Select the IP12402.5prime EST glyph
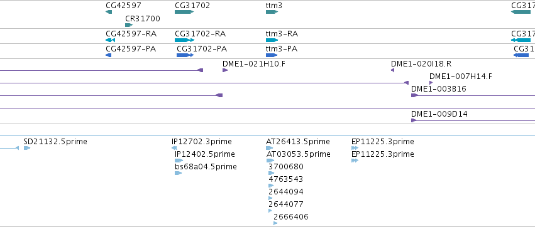Image resolution: width=535 pixels, height=227 pixels. (179, 161)
